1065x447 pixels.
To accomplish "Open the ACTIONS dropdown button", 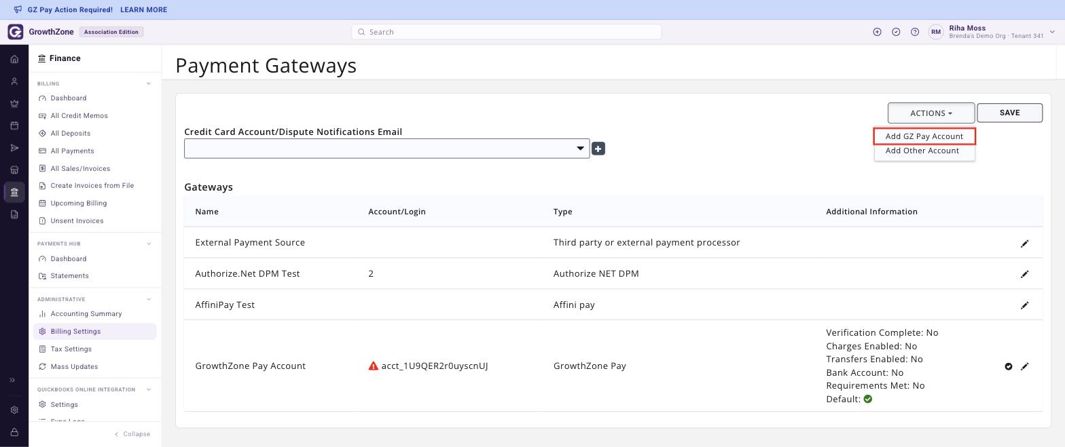I will pos(931,113).
